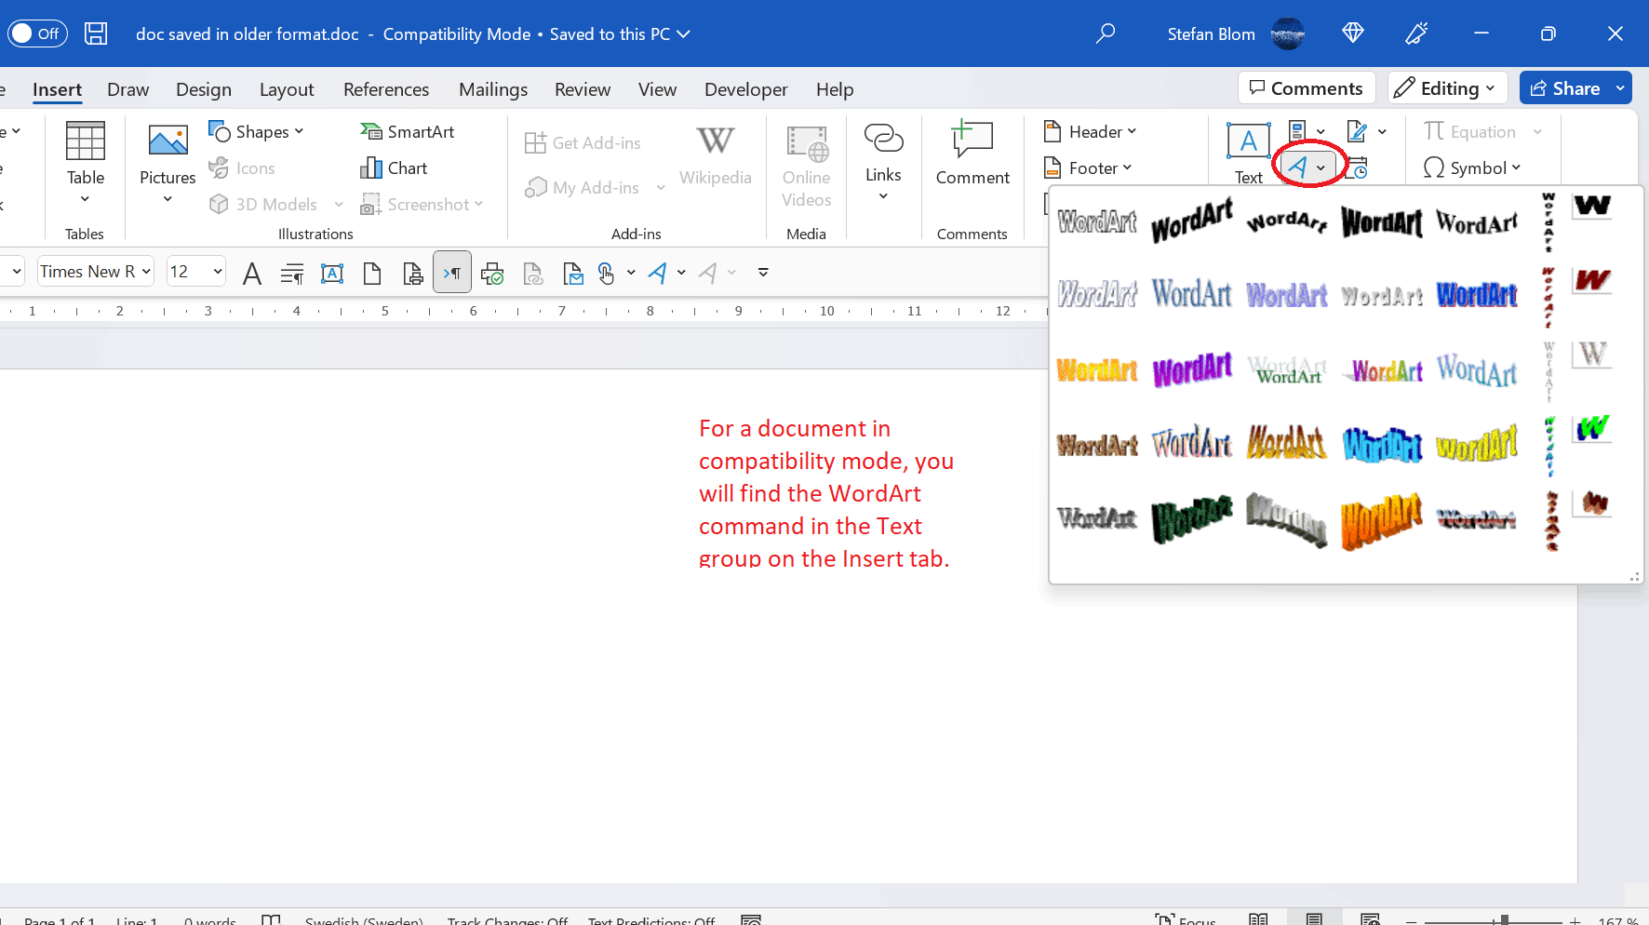Viewport: 1649px width, 925px height.
Task: Switch to the Design tab
Action: pos(204,89)
